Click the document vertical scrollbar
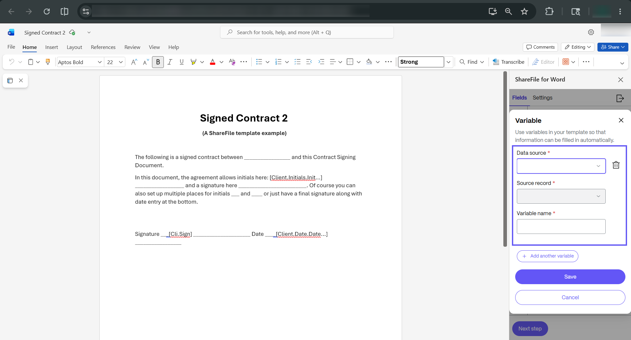 pyautogui.click(x=505, y=159)
